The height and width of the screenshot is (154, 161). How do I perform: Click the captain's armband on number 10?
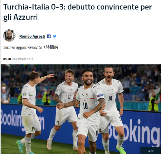100,96
